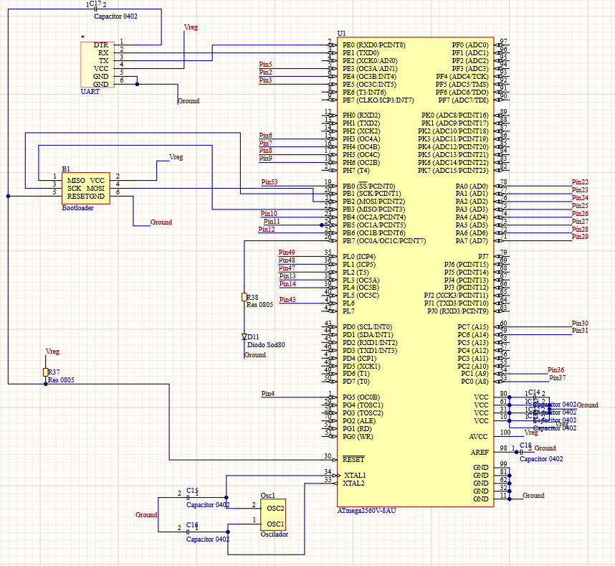Click the Pin36 net label
The height and width of the screenshot is (566, 615).
click(x=556, y=369)
